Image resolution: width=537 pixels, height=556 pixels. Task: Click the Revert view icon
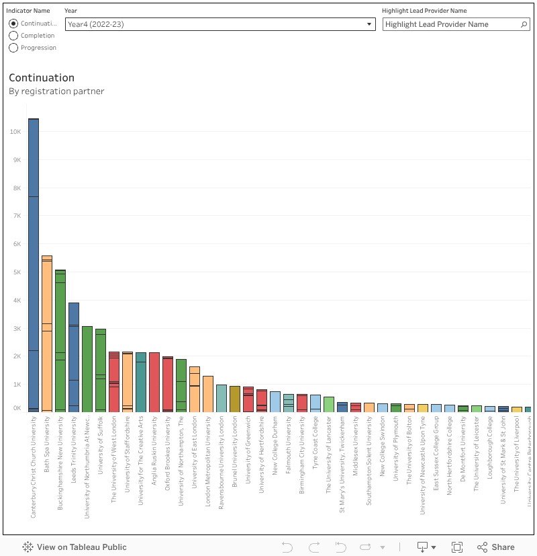pyautogui.click(x=340, y=547)
